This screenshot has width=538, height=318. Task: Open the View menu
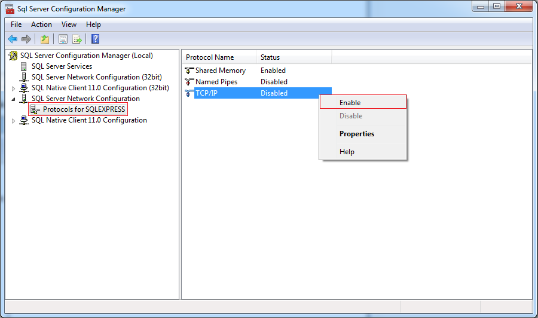click(69, 25)
